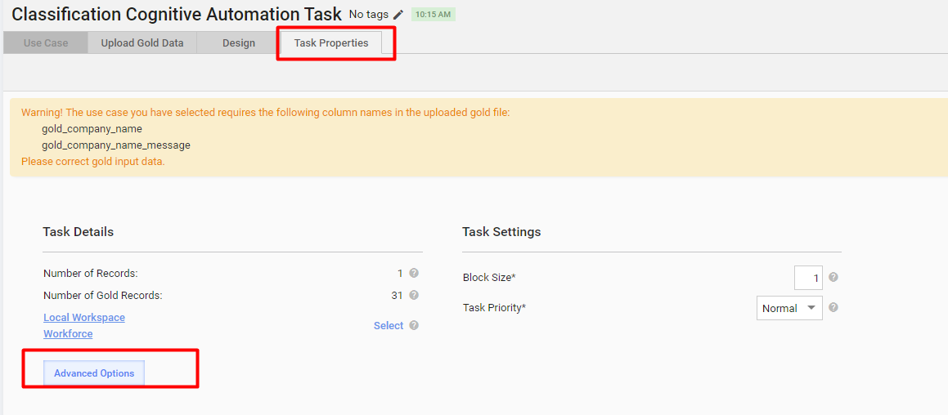Select the Task Properties tab
The height and width of the screenshot is (415, 948).
(x=331, y=43)
